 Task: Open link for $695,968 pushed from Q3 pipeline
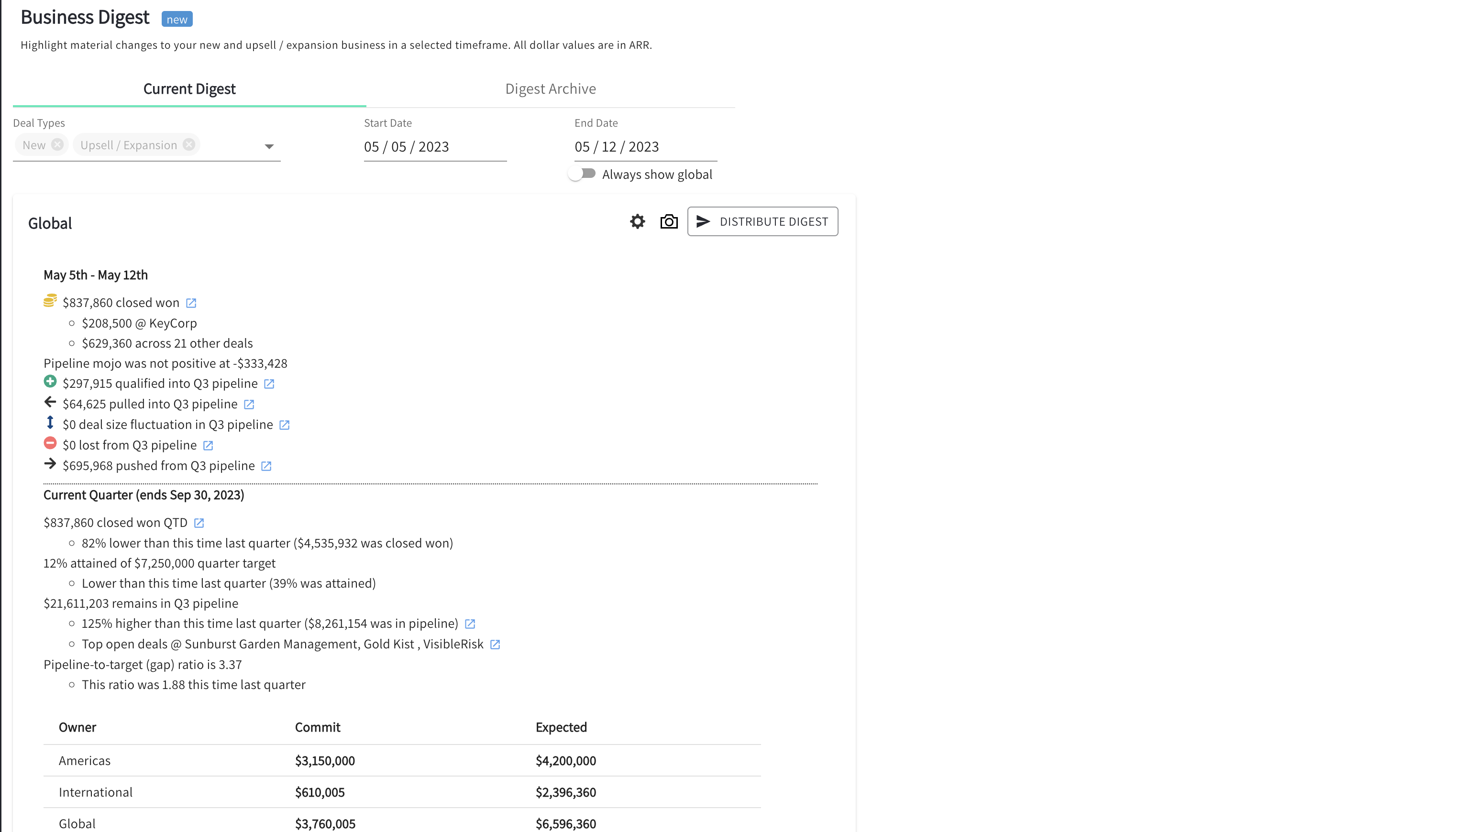[266, 466]
